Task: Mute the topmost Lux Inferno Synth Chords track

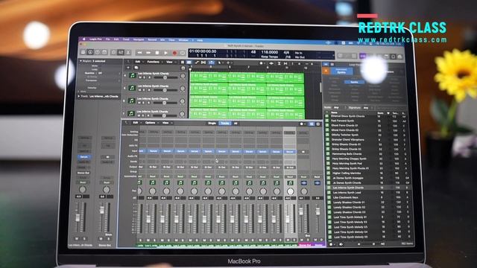Action: click(140, 77)
